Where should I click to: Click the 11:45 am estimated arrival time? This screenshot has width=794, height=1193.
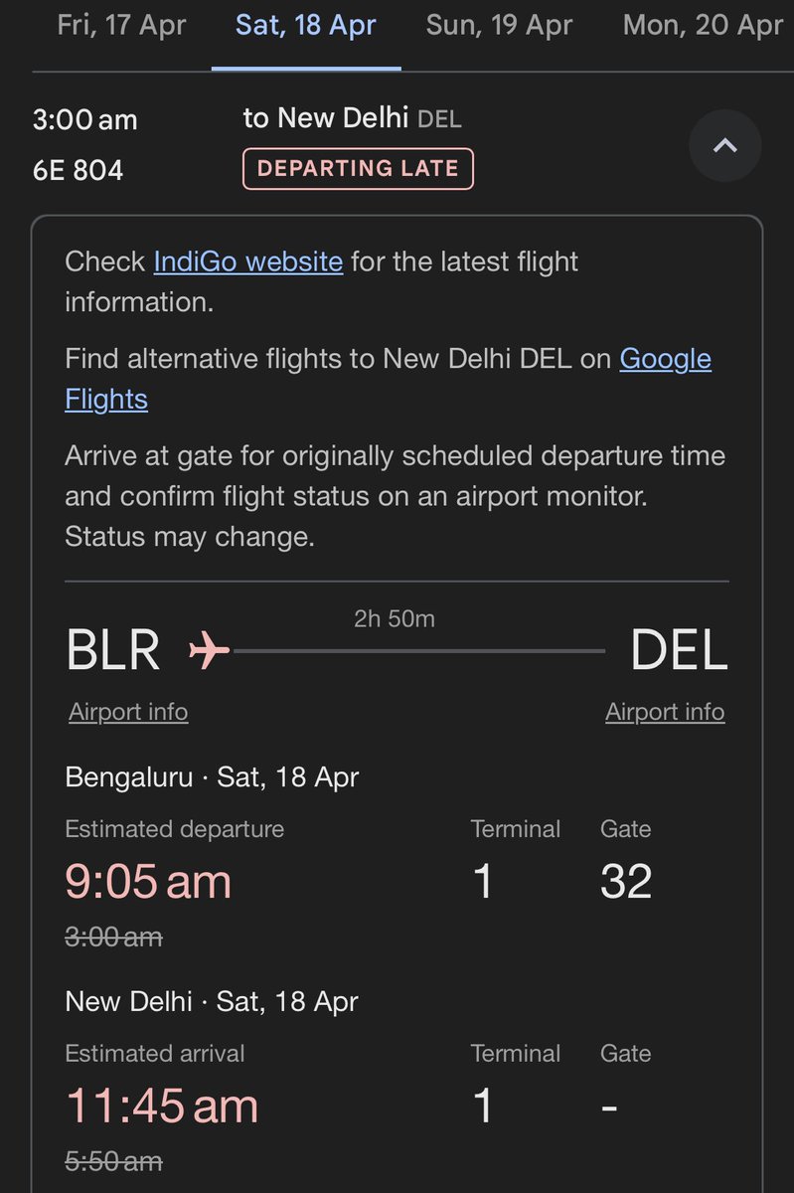(162, 1107)
